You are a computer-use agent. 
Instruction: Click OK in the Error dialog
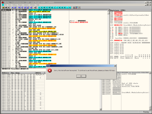(81, 76)
